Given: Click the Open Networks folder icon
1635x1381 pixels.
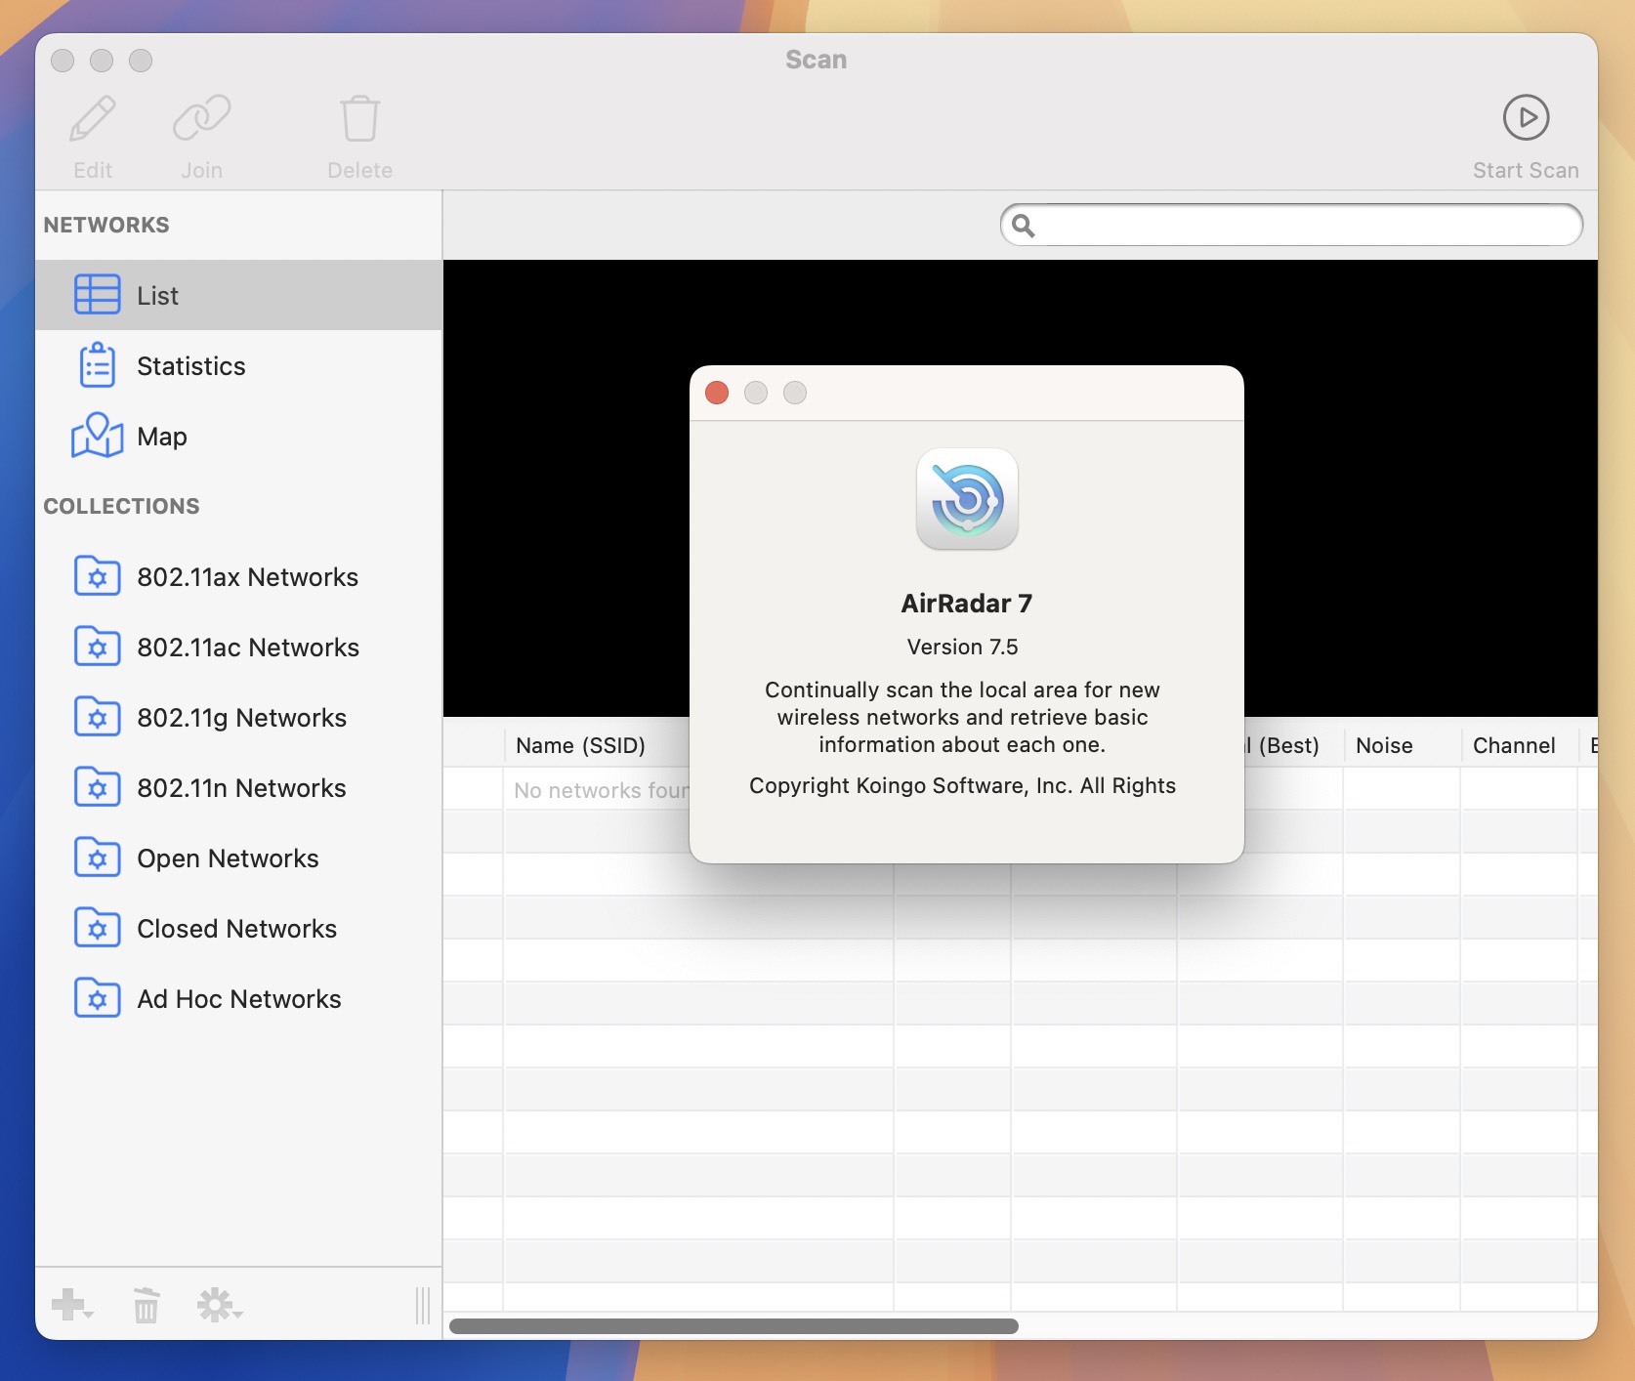Looking at the screenshot, I should (98, 858).
